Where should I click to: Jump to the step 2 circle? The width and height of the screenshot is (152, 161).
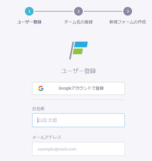(x=78, y=11)
